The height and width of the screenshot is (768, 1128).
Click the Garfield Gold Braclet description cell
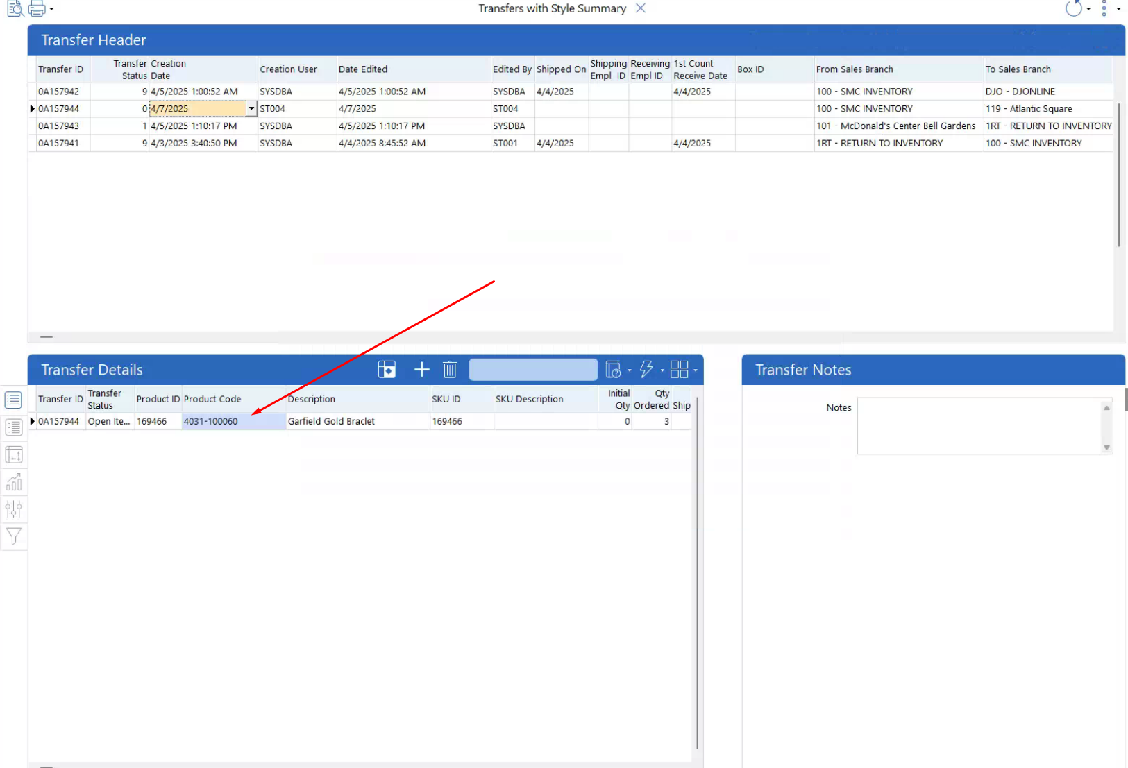tap(358, 421)
